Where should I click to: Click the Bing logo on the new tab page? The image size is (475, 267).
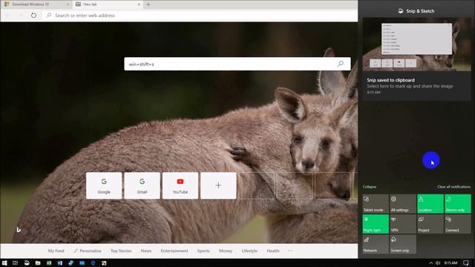pos(19,230)
